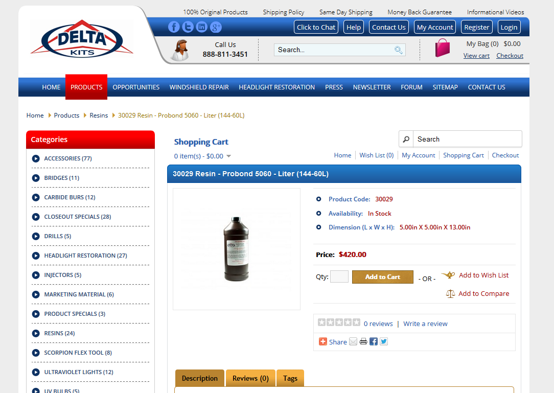Open the Windshield Repair menu item
This screenshot has width=554, height=393.
point(199,87)
